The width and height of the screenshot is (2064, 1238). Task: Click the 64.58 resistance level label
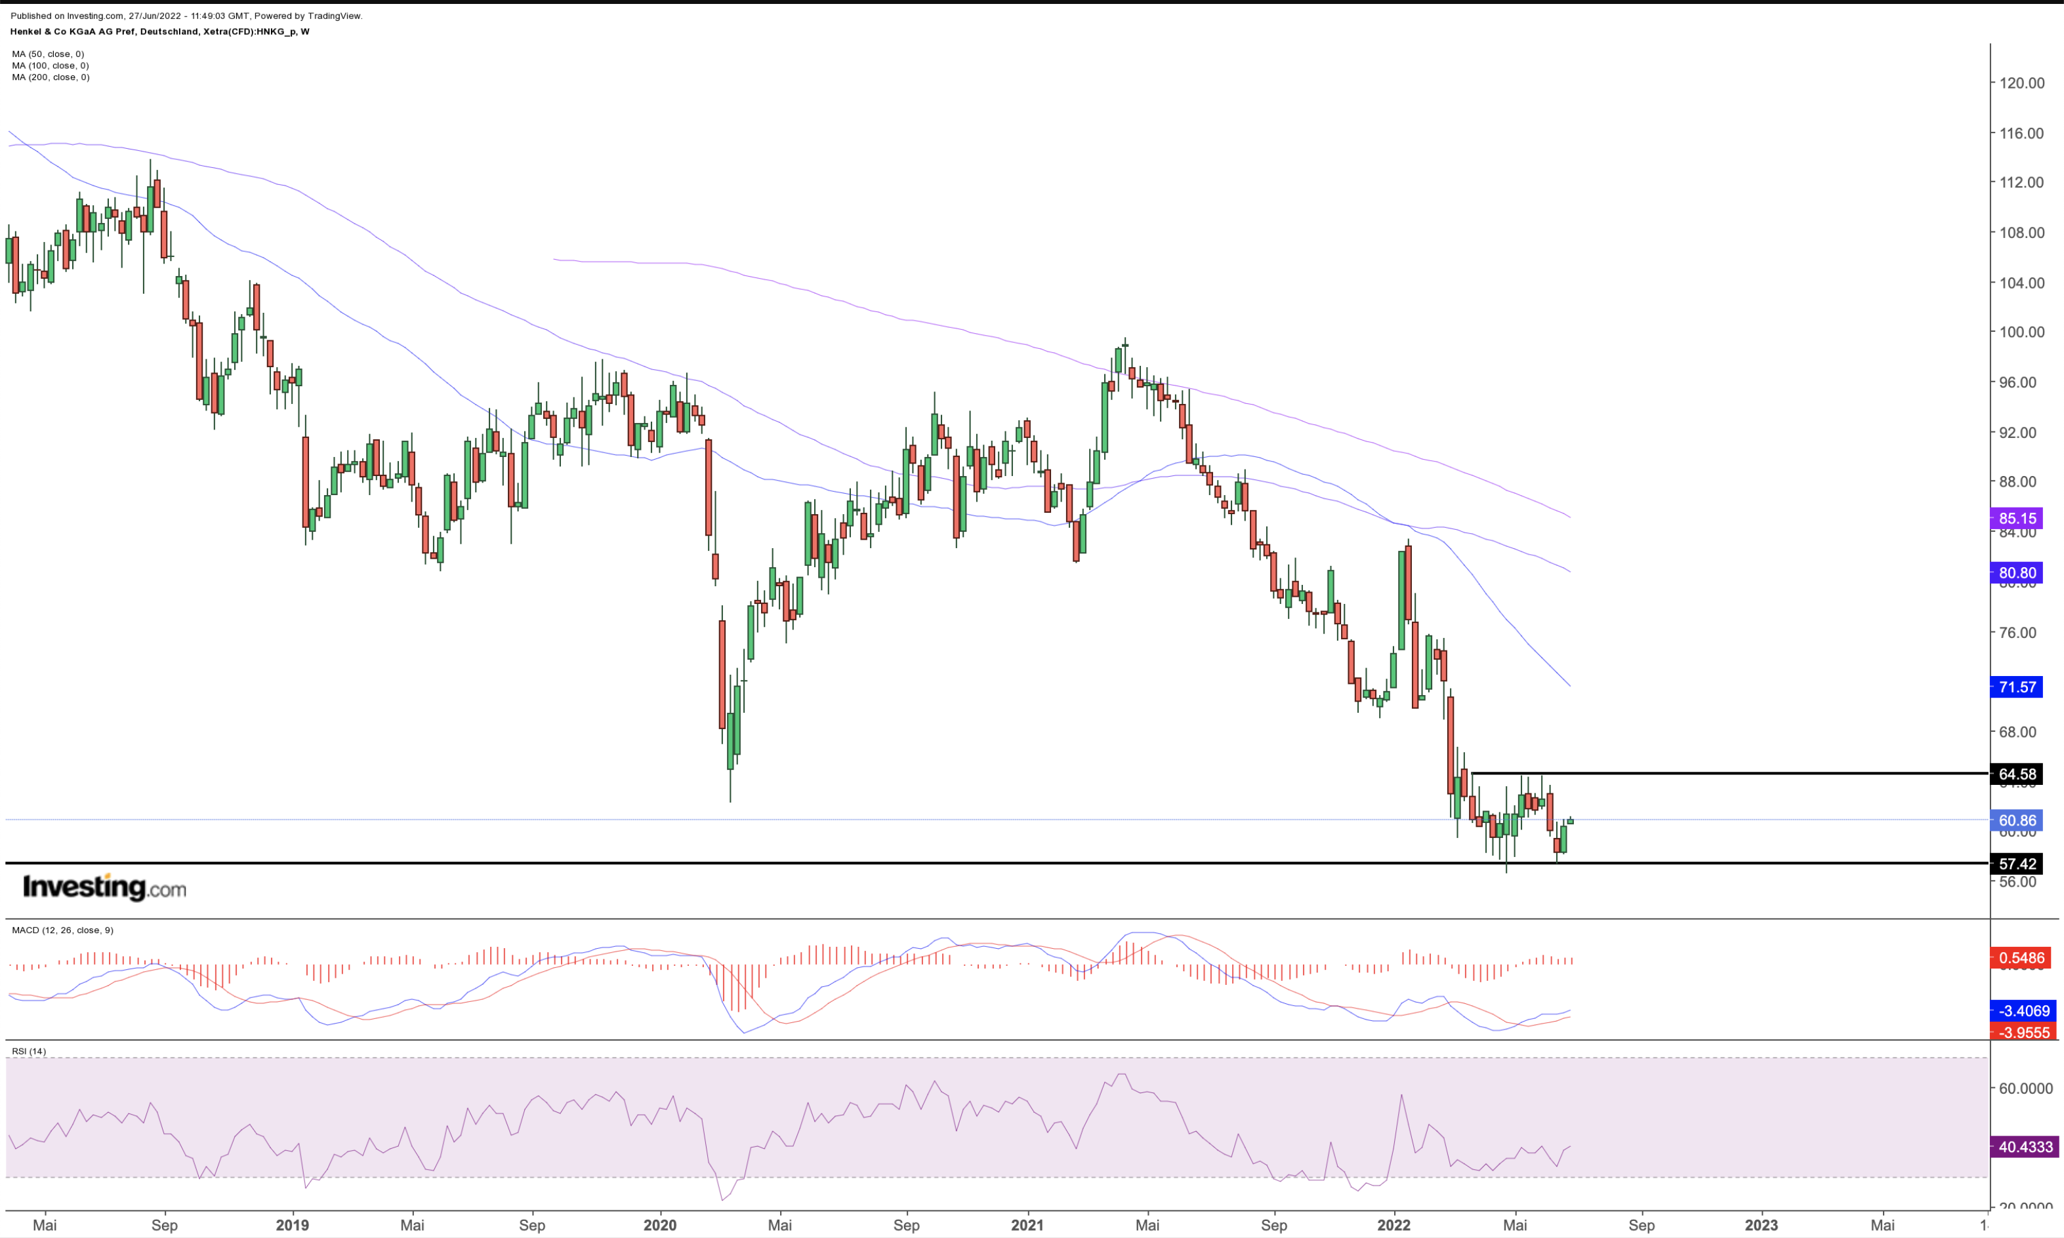(x=2016, y=774)
